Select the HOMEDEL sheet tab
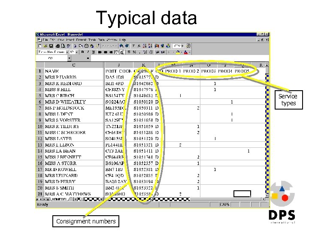 point(59,199)
